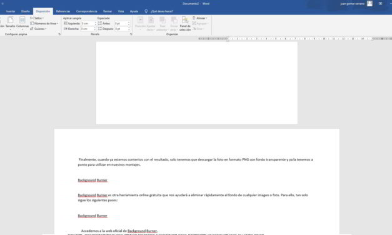Select the Disposición ribbon tab
Image resolution: width=392 pixels, height=235 pixels.
43,11
